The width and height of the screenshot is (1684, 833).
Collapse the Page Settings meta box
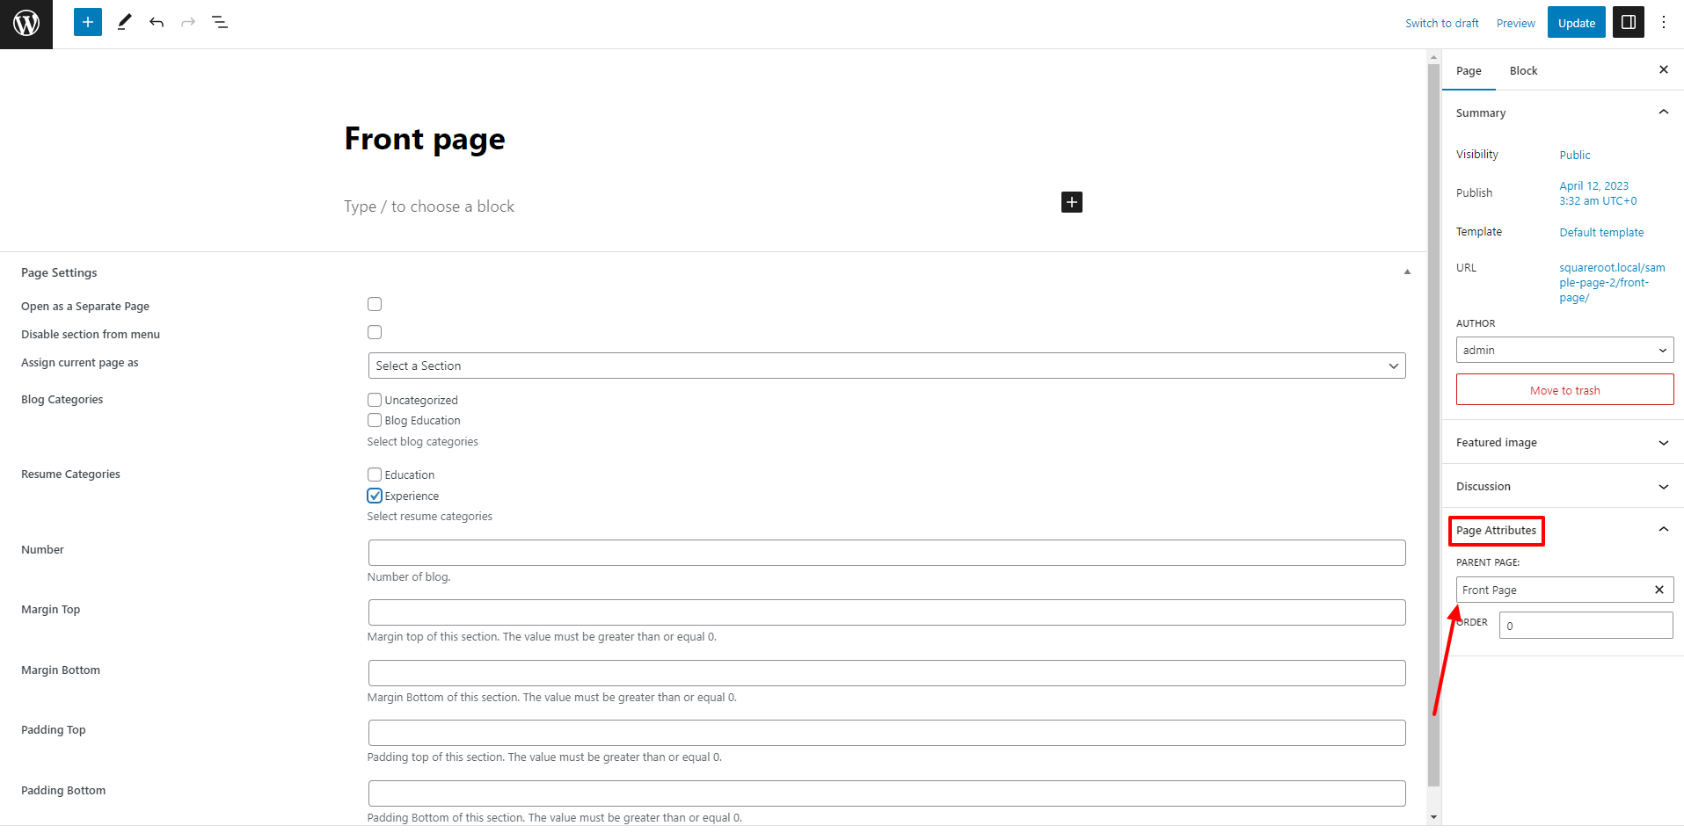point(1407,272)
